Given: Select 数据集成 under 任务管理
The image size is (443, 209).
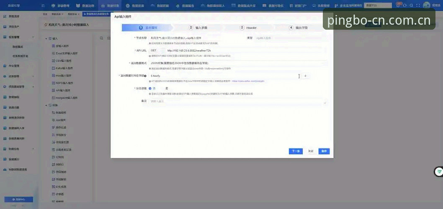Looking at the screenshot, I should click(x=18, y=46).
